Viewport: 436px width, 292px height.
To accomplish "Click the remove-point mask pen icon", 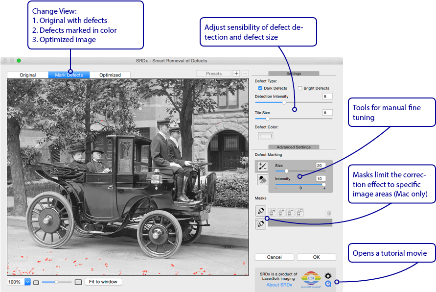I will pyautogui.click(x=290, y=212).
